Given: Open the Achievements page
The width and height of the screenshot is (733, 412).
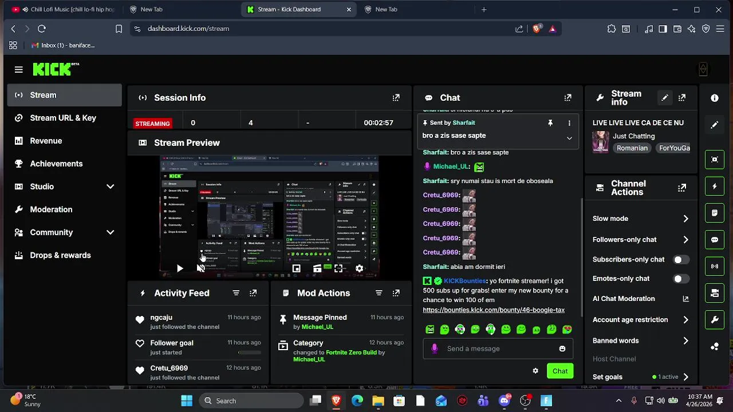Looking at the screenshot, I should point(65,164).
